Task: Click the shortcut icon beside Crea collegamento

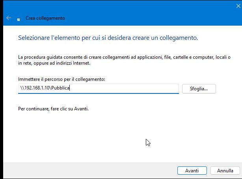Action: point(19,19)
